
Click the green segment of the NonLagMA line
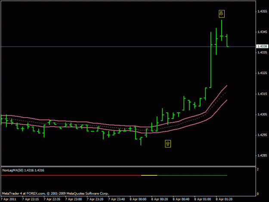192,175
